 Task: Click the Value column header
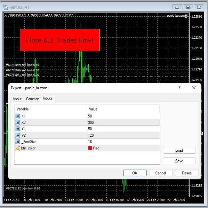pos(124,109)
